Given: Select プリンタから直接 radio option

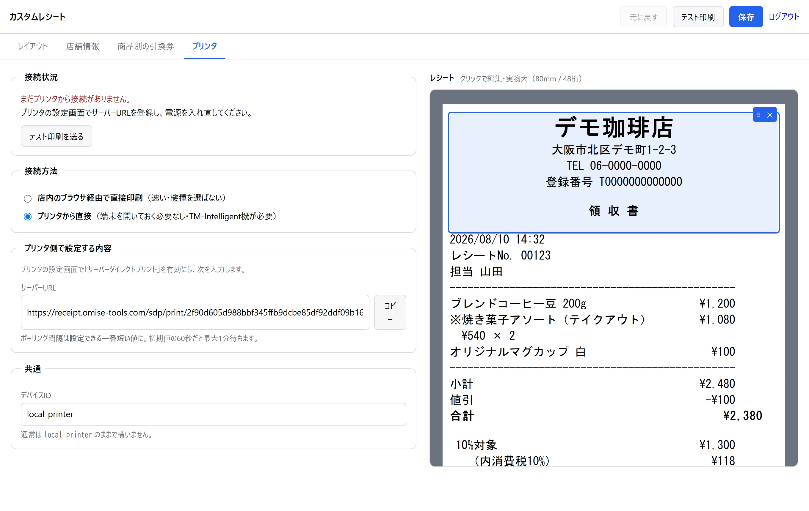Looking at the screenshot, I should tap(28, 217).
